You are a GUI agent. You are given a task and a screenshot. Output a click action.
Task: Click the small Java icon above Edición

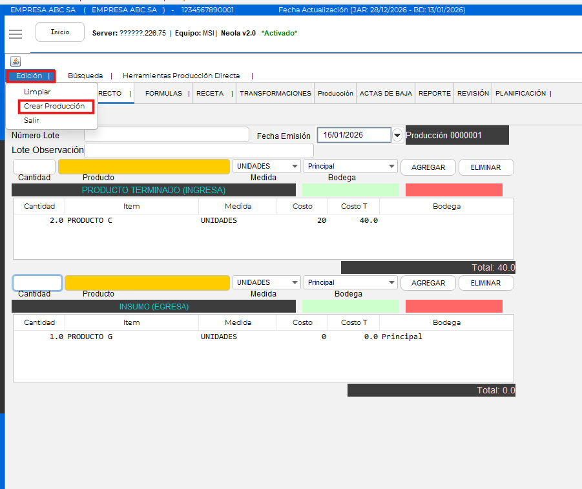[16, 61]
